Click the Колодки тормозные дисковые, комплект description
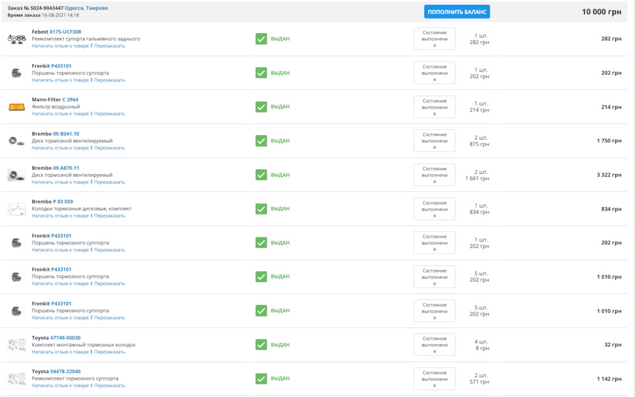This screenshot has height=397, width=635. click(x=82, y=208)
